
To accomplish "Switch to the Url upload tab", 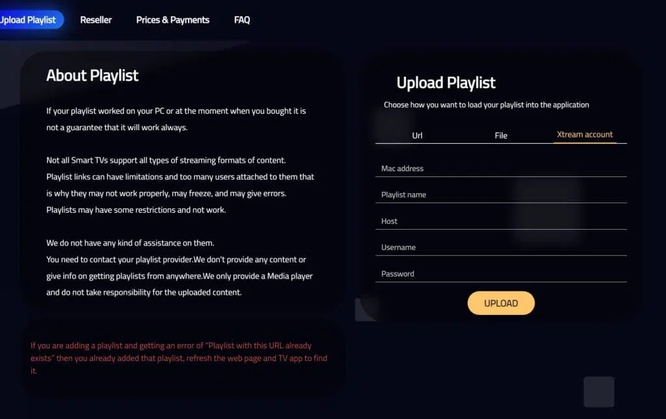I will click(x=417, y=135).
